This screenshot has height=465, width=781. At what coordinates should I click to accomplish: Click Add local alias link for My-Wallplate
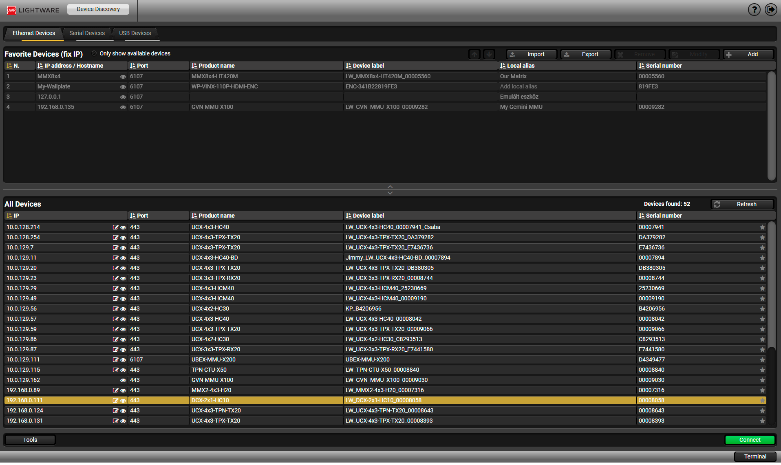pos(518,87)
